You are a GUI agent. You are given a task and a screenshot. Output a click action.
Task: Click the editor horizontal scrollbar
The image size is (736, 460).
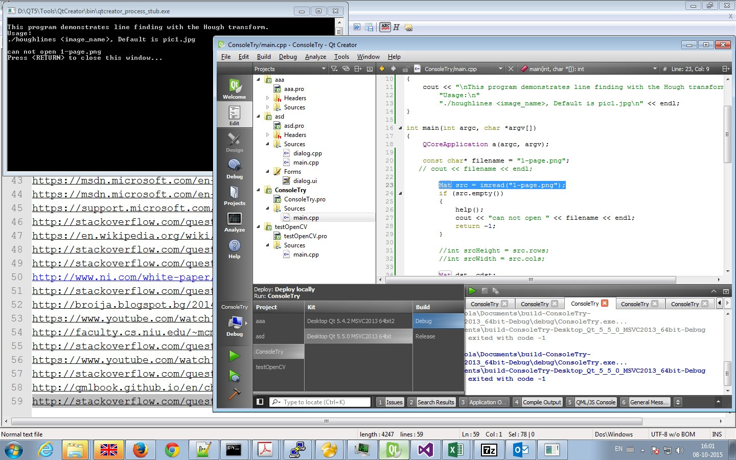pos(530,280)
